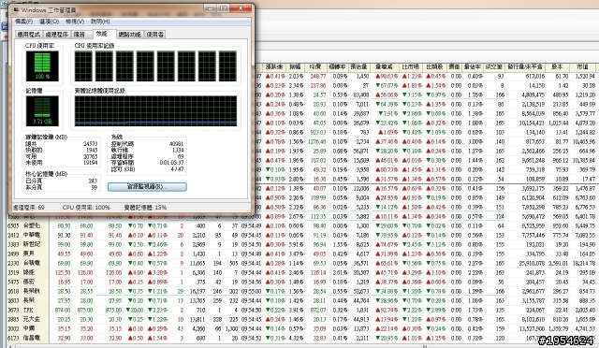
Task: Open the 說明(H) menu in Task Manager
Action: (x=100, y=22)
